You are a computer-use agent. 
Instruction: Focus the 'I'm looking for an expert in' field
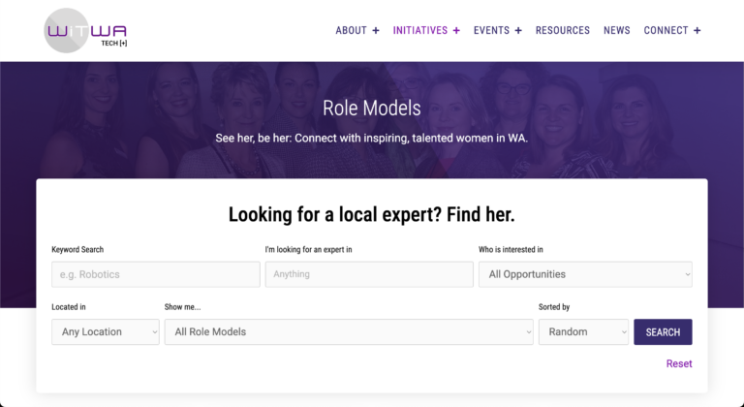(369, 274)
